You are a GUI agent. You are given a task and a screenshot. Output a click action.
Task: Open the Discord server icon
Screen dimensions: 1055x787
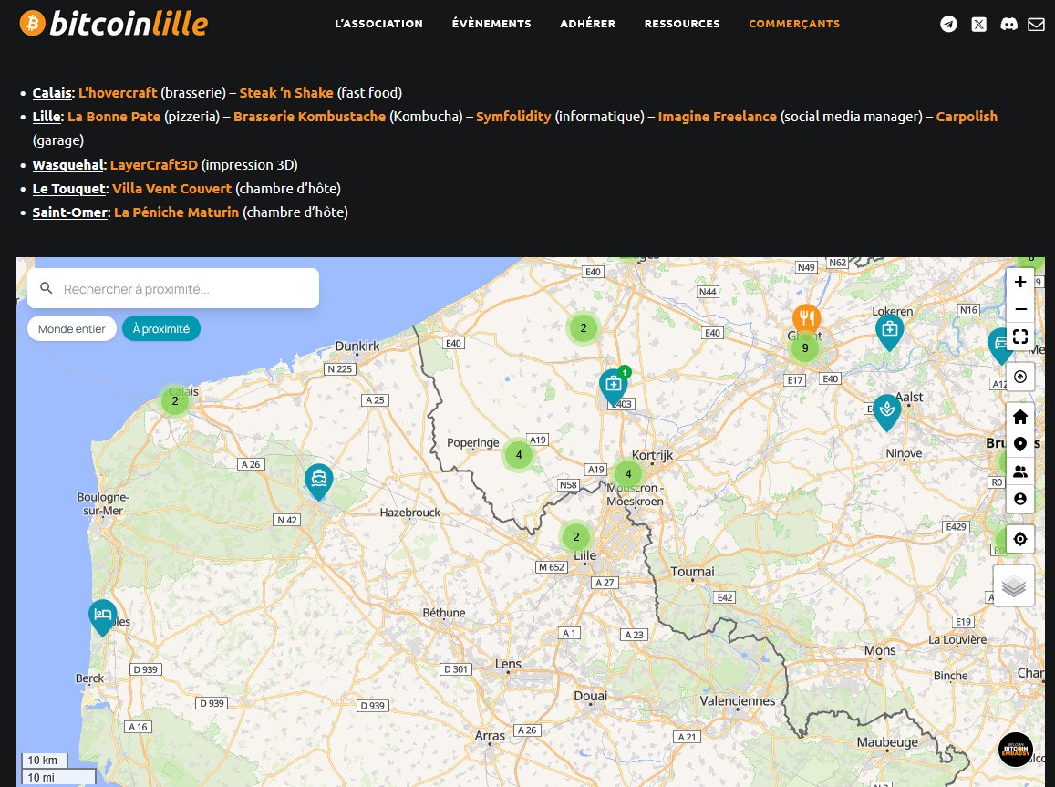point(1008,25)
